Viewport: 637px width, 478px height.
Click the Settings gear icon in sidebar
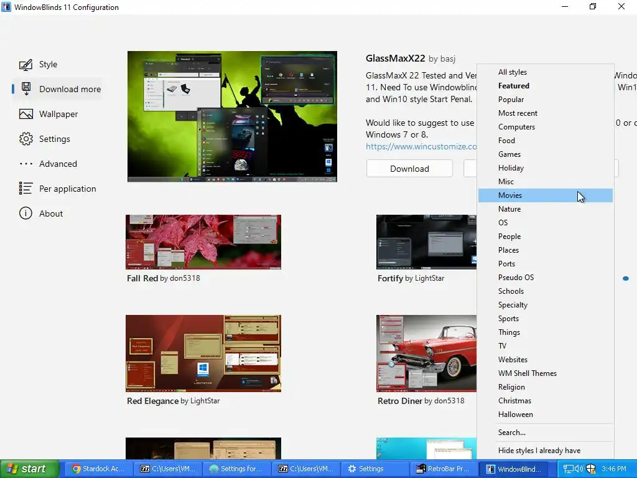[x=26, y=139]
